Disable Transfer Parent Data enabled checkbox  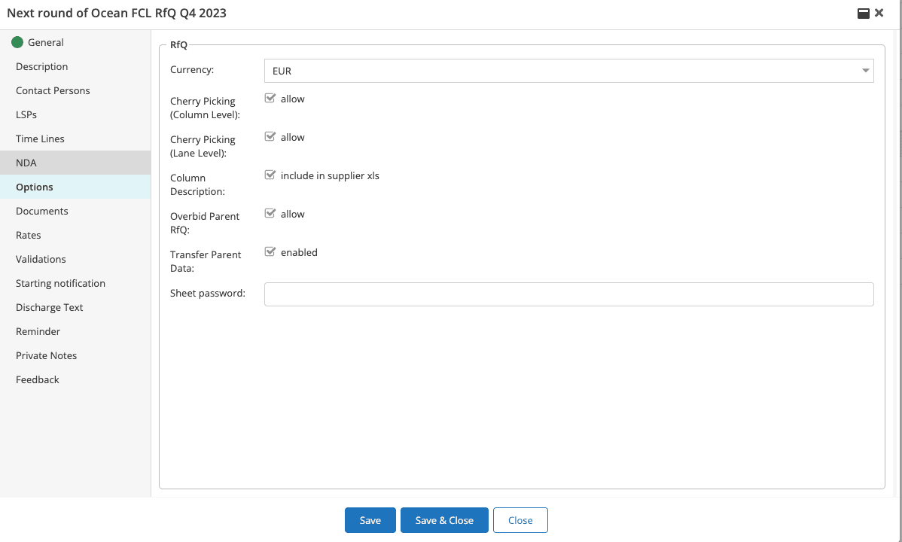(270, 251)
